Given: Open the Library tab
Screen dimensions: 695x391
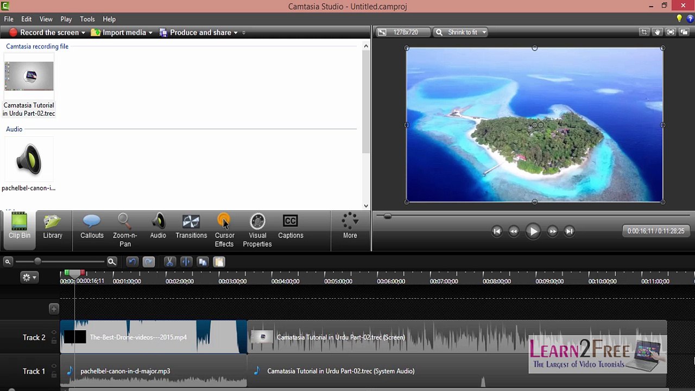Looking at the screenshot, I should (53, 226).
